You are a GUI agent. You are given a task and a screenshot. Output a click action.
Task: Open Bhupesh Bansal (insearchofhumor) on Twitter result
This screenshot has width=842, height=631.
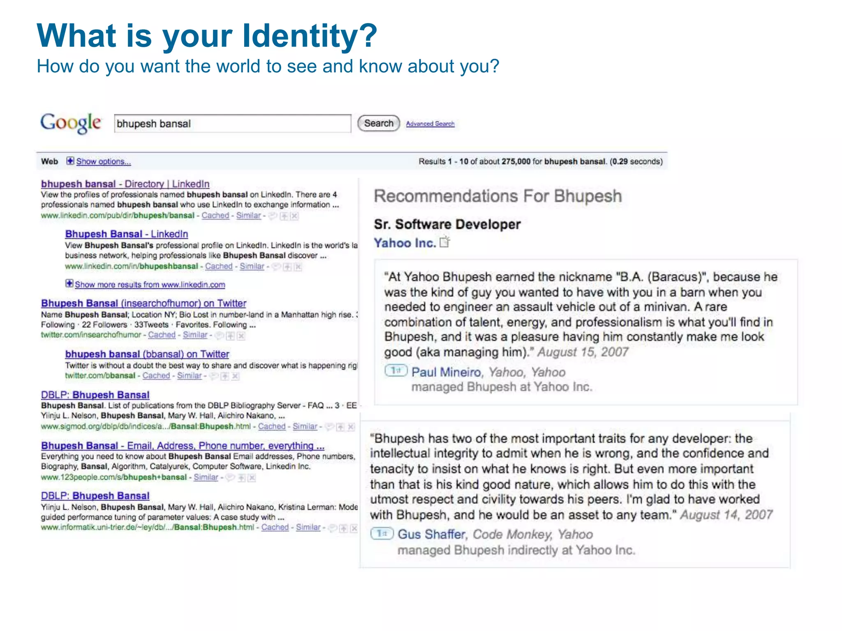pyautogui.click(x=143, y=303)
